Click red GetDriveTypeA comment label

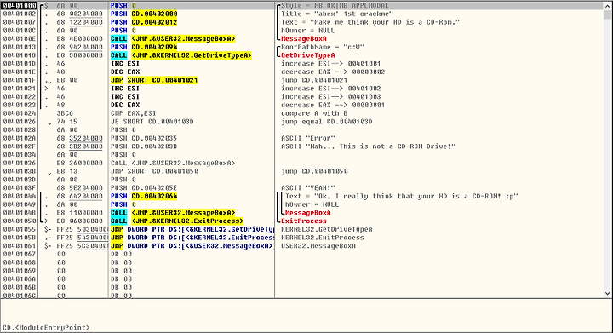pos(307,55)
